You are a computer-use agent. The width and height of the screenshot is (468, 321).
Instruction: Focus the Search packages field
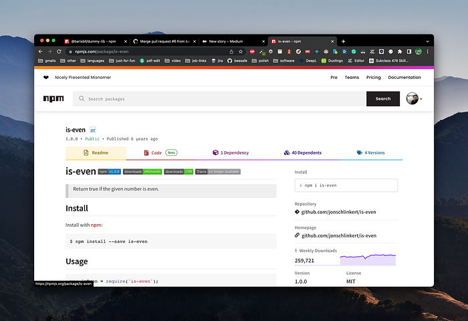pos(219,99)
